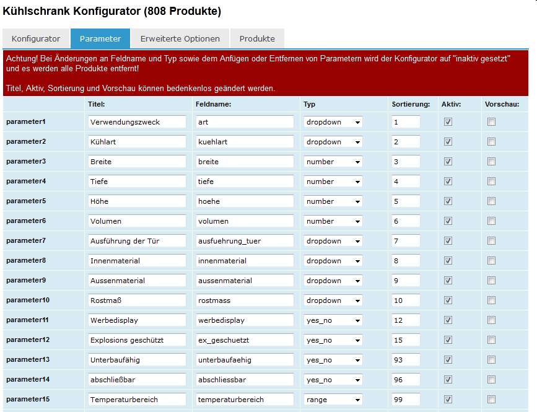Focus Sortierung field for parameter4 Tiefe
Image resolution: width=537 pixels, height=412 pixels.
tap(406, 182)
